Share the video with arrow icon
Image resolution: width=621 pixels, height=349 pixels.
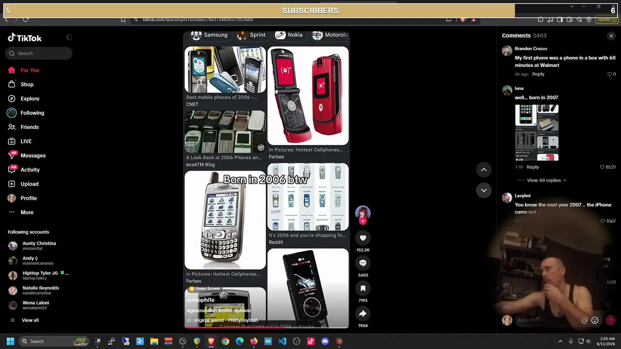tap(363, 314)
